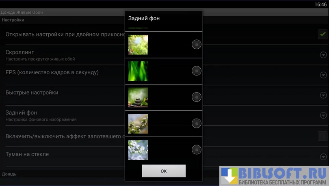The width and height of the screenshot is (329, 186).
Task: Choose radio button for garden flowers background
Action: (x=197, y=45)
